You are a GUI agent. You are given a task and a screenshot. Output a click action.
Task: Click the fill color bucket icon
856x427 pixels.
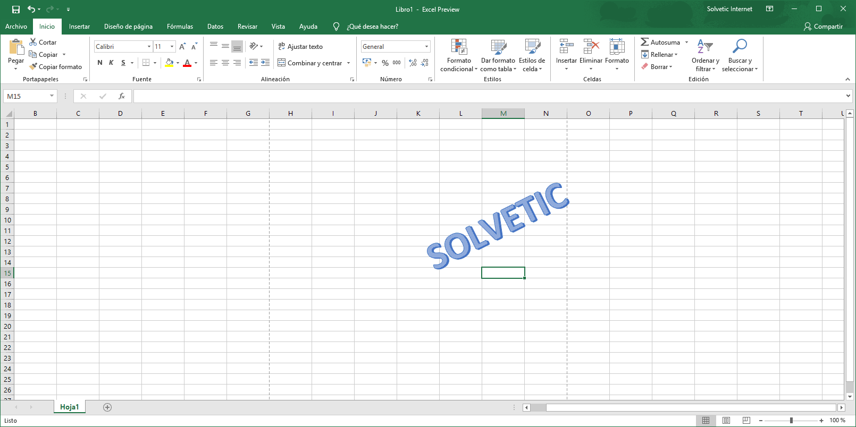pos(169,63)
